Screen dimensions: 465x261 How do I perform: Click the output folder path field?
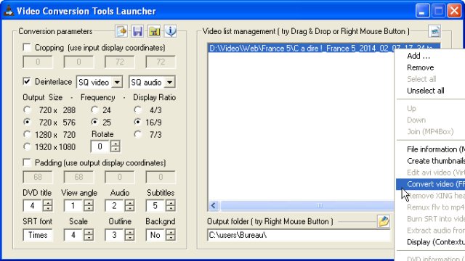(299, 235)
